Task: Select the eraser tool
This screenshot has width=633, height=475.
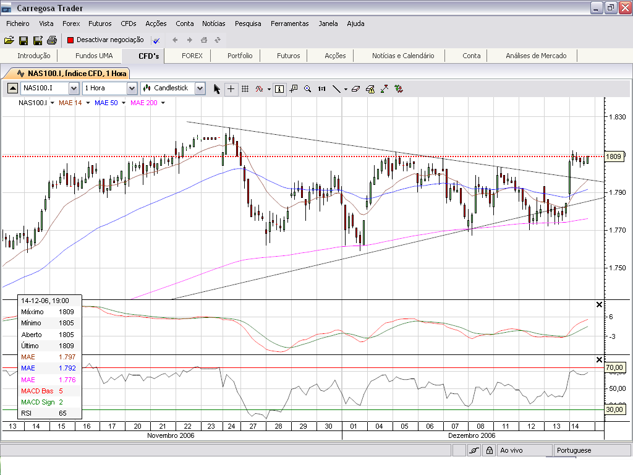Action: 355,88
